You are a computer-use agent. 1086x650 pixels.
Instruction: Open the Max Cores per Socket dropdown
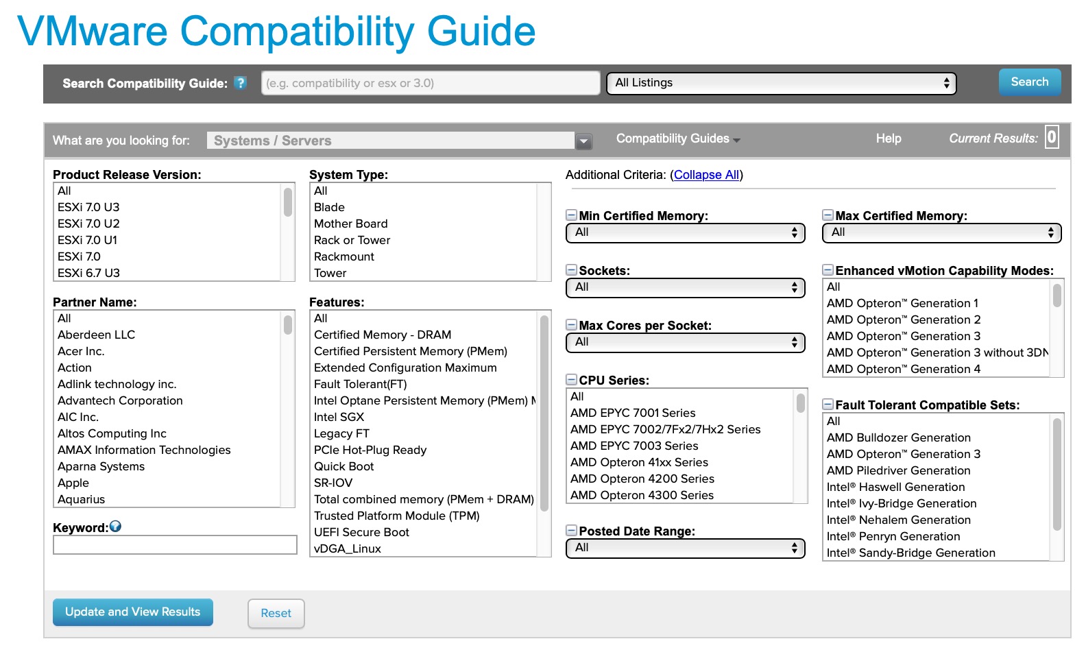click(x=686, y=343)
